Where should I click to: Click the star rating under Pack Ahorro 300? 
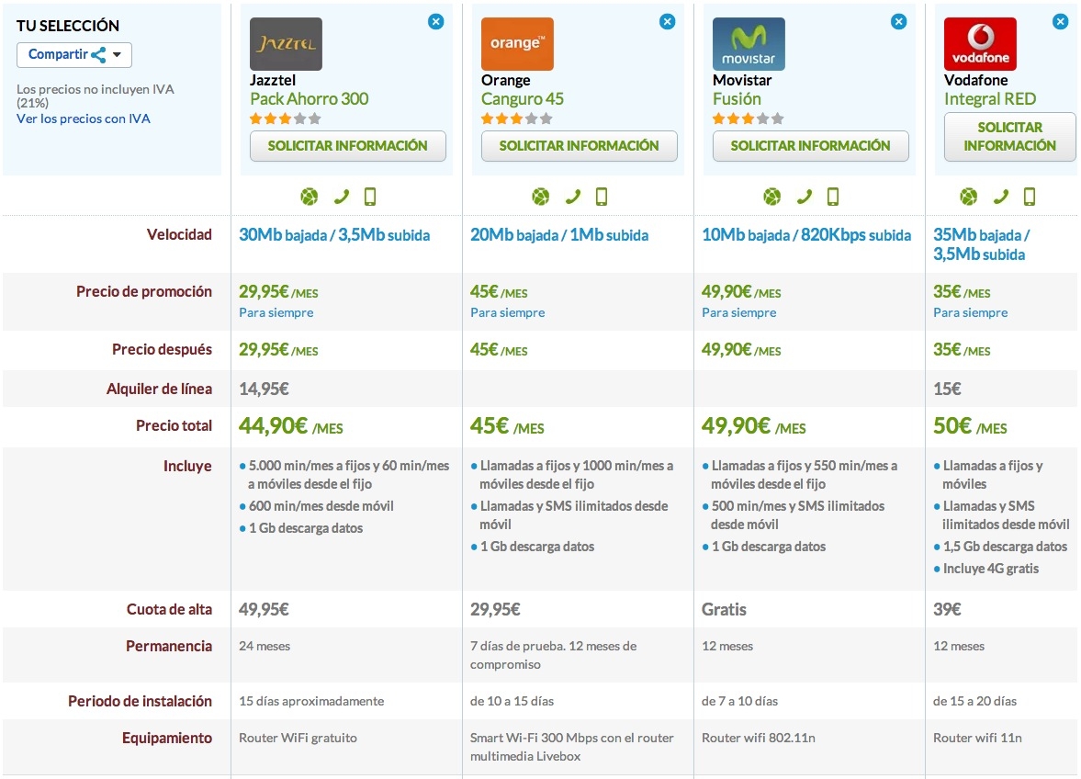[x=286, y=119]
